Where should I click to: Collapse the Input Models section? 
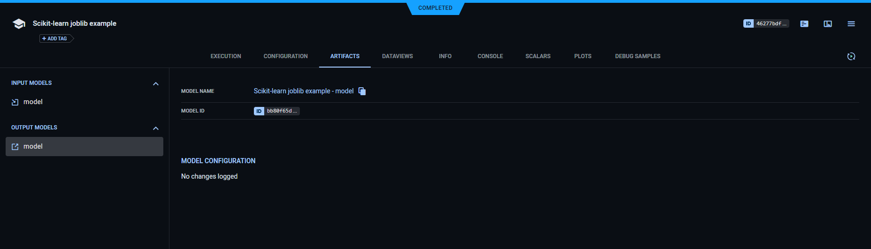click(x=156, y=84)
